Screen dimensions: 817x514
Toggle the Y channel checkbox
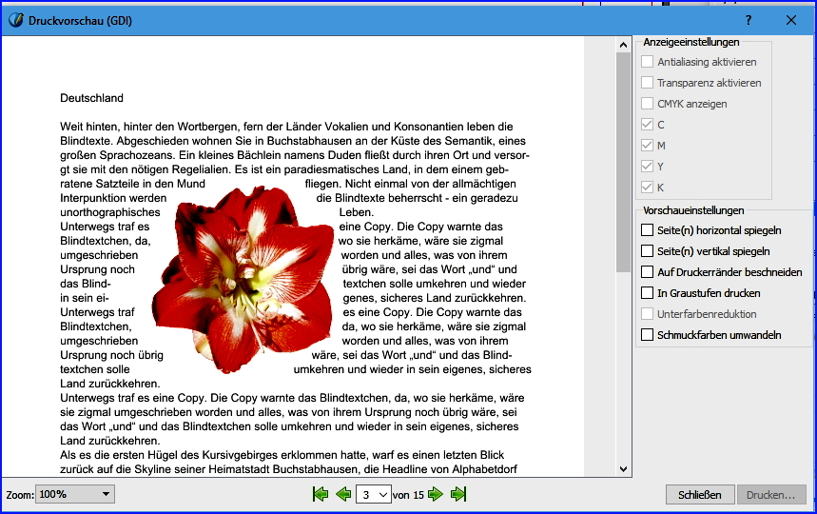point(647,166)
